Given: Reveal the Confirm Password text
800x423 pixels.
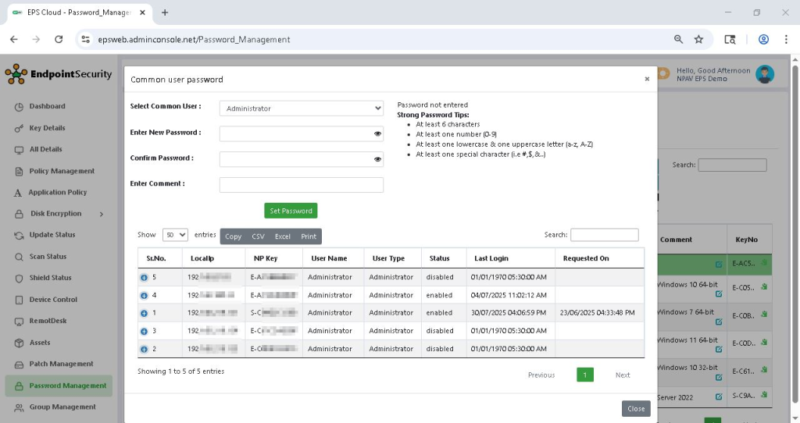Looking at the screenshot, I should 377,159.
